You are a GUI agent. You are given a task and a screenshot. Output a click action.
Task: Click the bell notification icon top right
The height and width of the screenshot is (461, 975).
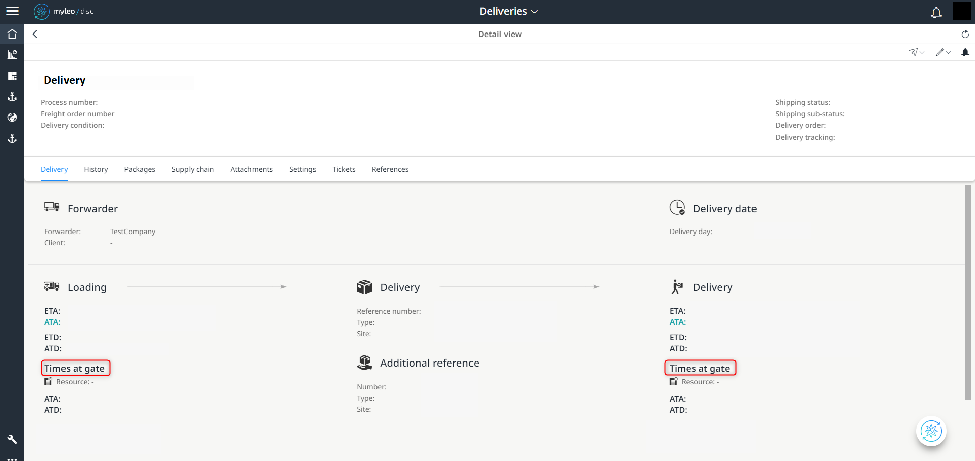[936, 13]
